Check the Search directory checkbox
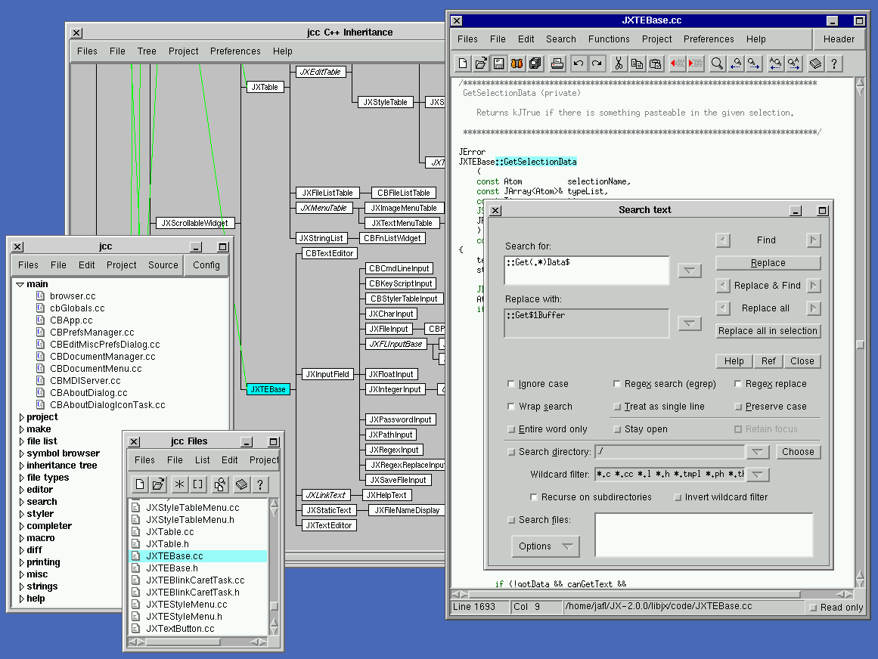The image size is (878, 659). 510,452
